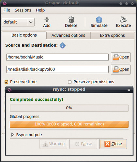Open the Source and Destination help icon

point(63,45)
